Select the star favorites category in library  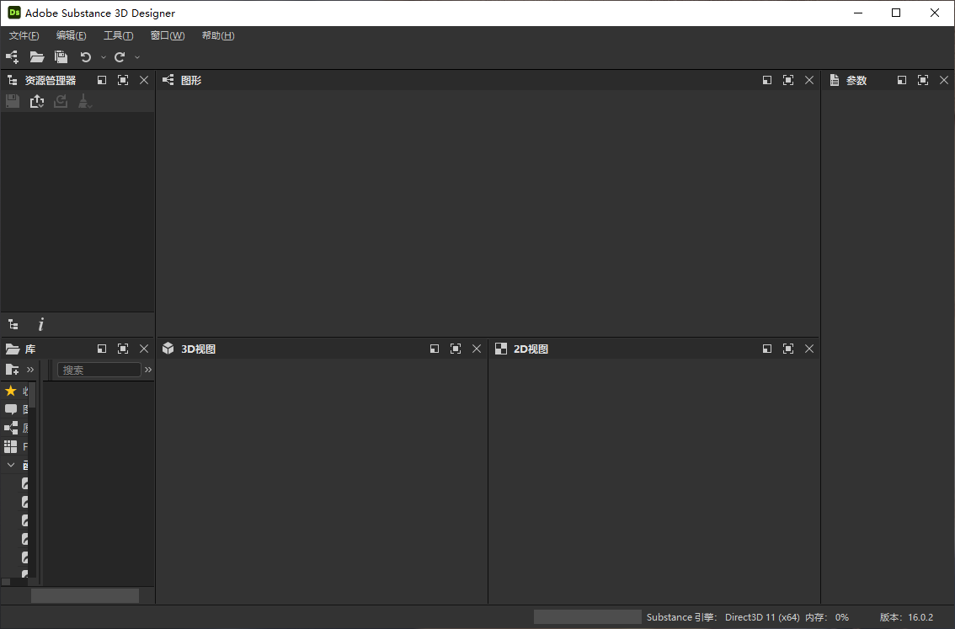(11, 391)
